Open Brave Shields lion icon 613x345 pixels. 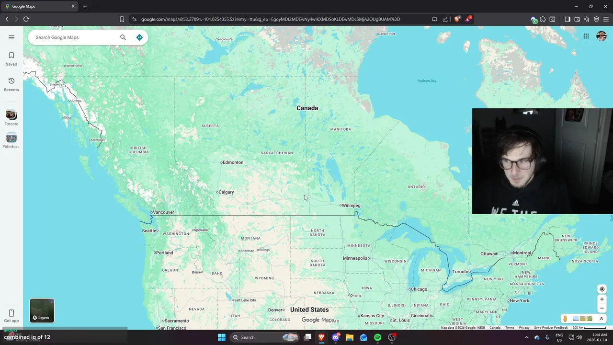457,19
